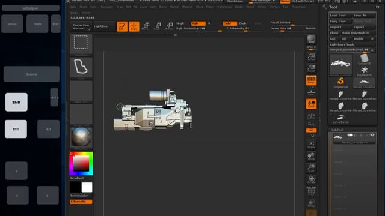Open the Material menu
This screenshot has width=385, height=216.
(187, 7)
